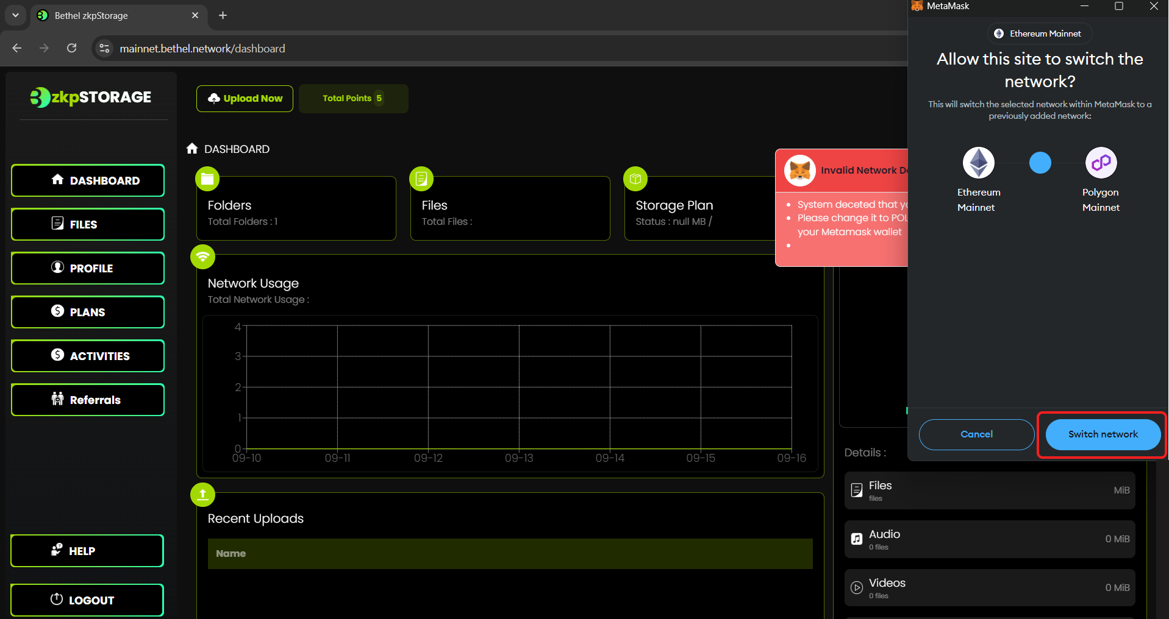
Task: Open the Audio row in Details
Action: click(990, 539)
